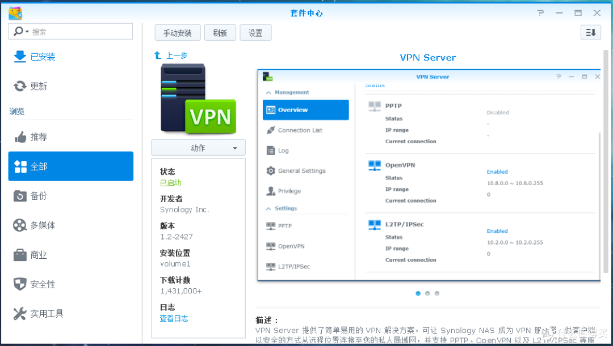
Task: Click the Overview item in preview
Action: 306,110
